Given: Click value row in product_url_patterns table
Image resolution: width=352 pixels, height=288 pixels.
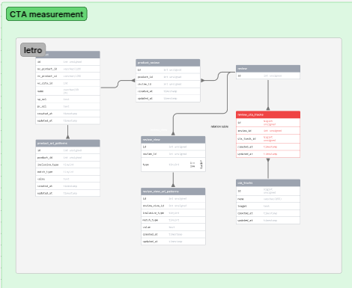Looking at the screenshot, I should [67, 179].
